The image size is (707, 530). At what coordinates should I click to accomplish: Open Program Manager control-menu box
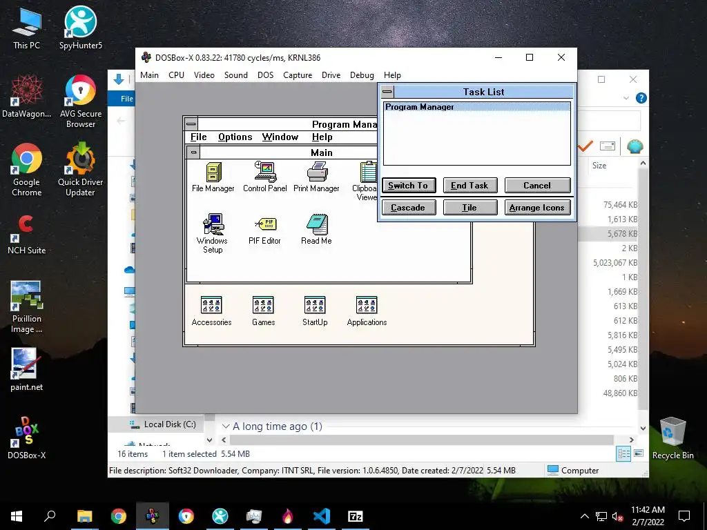click(x=191, y=124)
